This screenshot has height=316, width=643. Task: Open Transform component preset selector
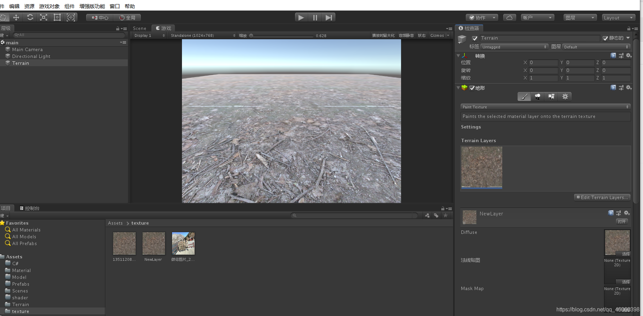tap(621, 56)
